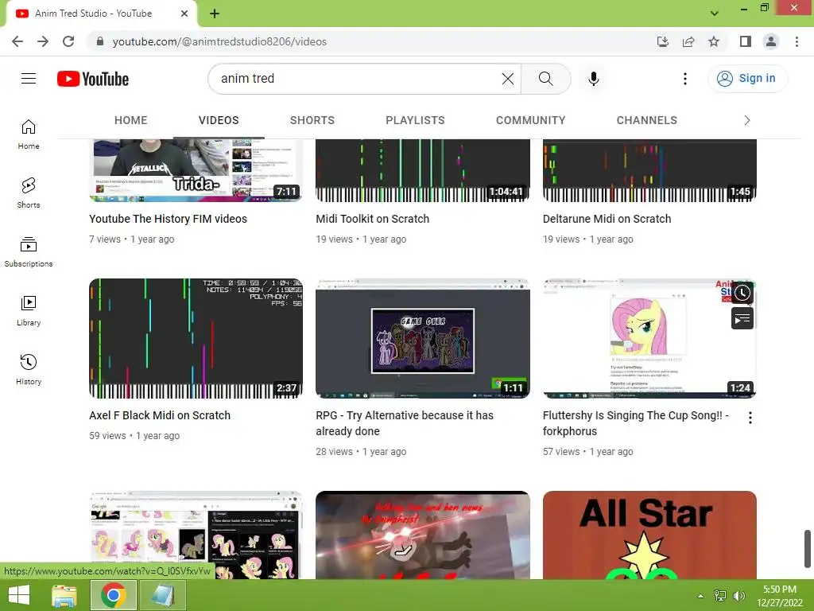Open Subscriptions in sidebar
The height and width of the screenshot is (611, 814).
coord(29,252)
